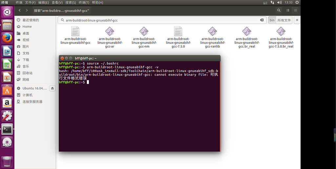The image size is (336, 169).
Task: Click the terminal prompt cursor line
Action: tap(74, 82)
